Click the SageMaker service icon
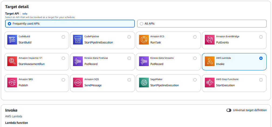 pyautogui.click(x=144, y=83)
